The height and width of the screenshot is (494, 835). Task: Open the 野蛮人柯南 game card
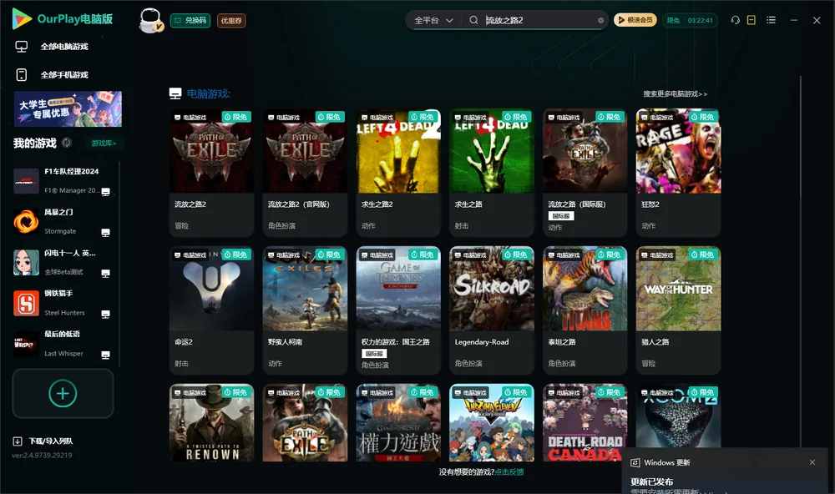click(305, 310)
